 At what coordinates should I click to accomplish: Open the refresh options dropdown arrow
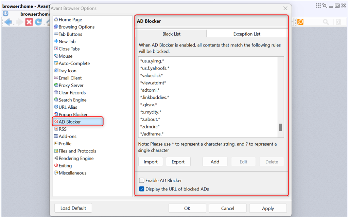pos(43,24)
